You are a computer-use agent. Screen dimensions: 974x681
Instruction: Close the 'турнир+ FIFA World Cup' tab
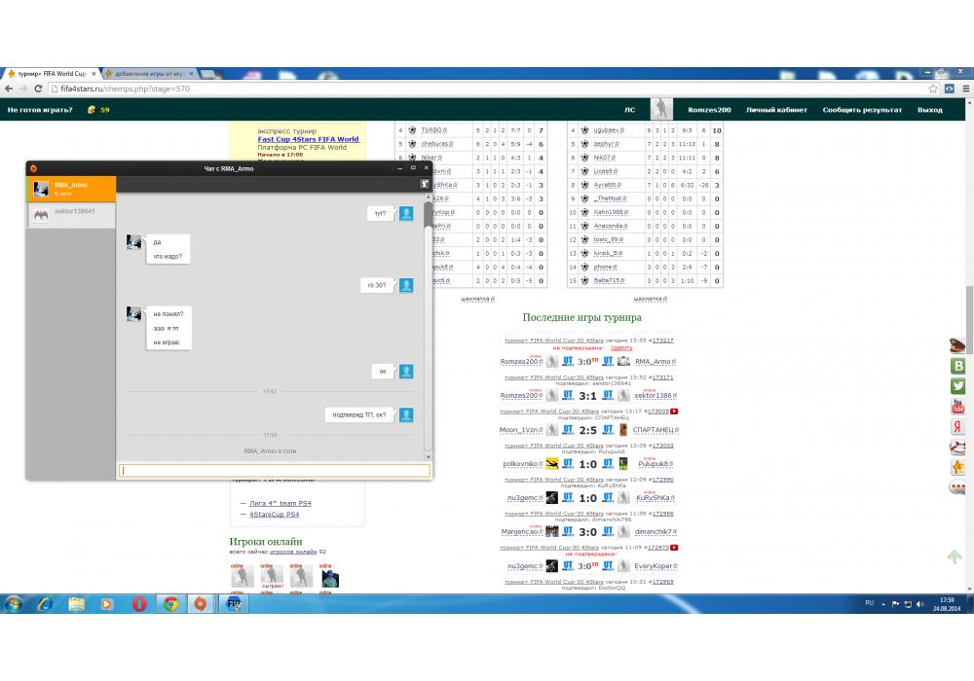[x=94, y=74]
